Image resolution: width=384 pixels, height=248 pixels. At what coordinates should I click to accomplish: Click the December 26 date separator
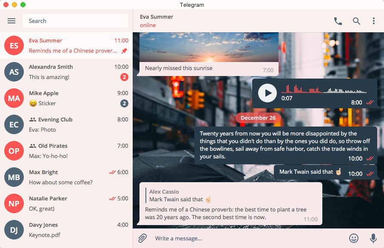pos(258,118)
